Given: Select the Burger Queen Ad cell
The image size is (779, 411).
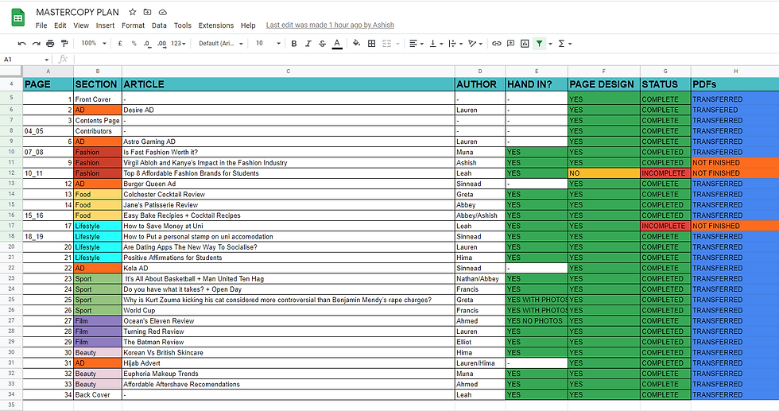Looking at the screenshot, I should coord(288,184).
